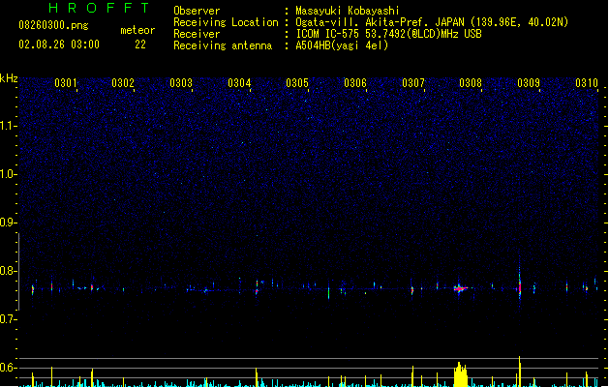609x387 pixels.
Task: Click the 'Receiving antenna' label
Action: [x=223, y=45]
